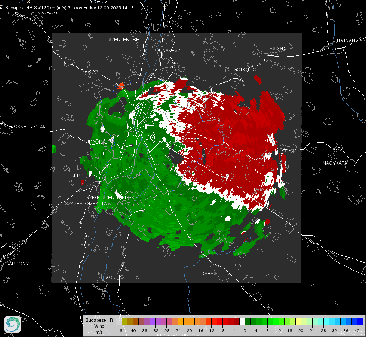Click the SZAZHALOMBATTA map label
Viewport: 366px width, 337px height.
[86, 203]
